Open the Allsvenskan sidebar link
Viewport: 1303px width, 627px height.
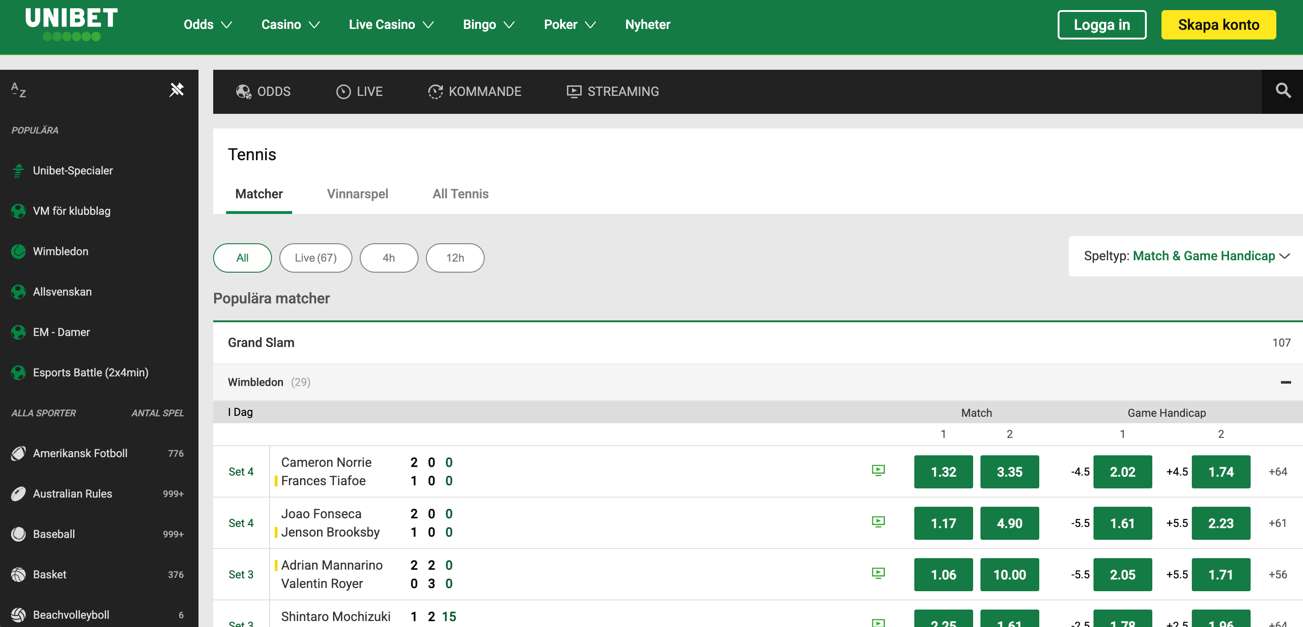tap(62, 292)
